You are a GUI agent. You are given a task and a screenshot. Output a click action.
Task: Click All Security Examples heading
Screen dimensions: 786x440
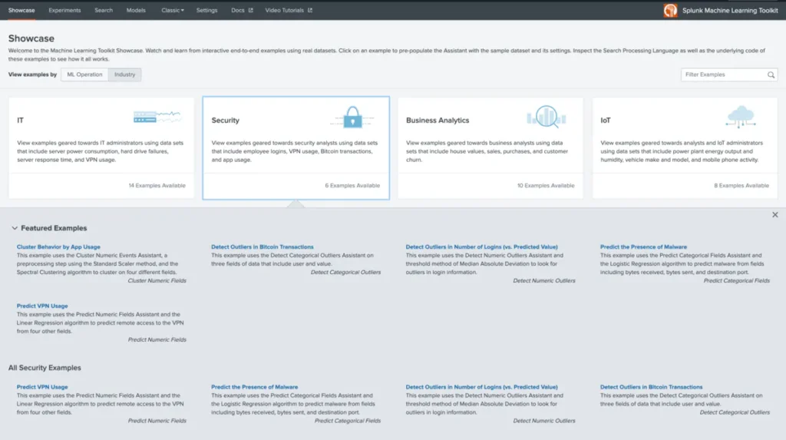pyautogui.click(x=45, y=368)
